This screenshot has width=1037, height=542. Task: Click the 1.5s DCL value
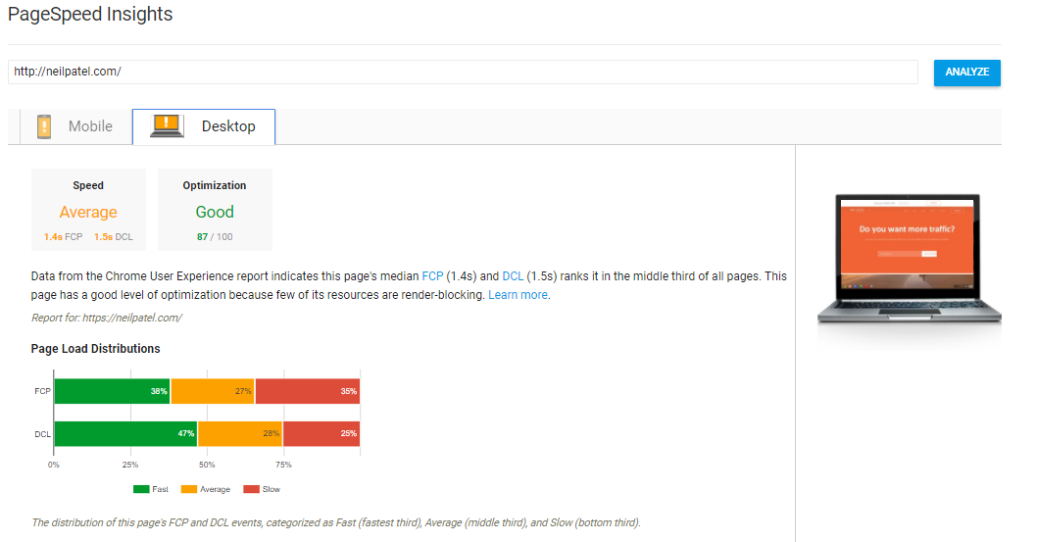(113, 236)
